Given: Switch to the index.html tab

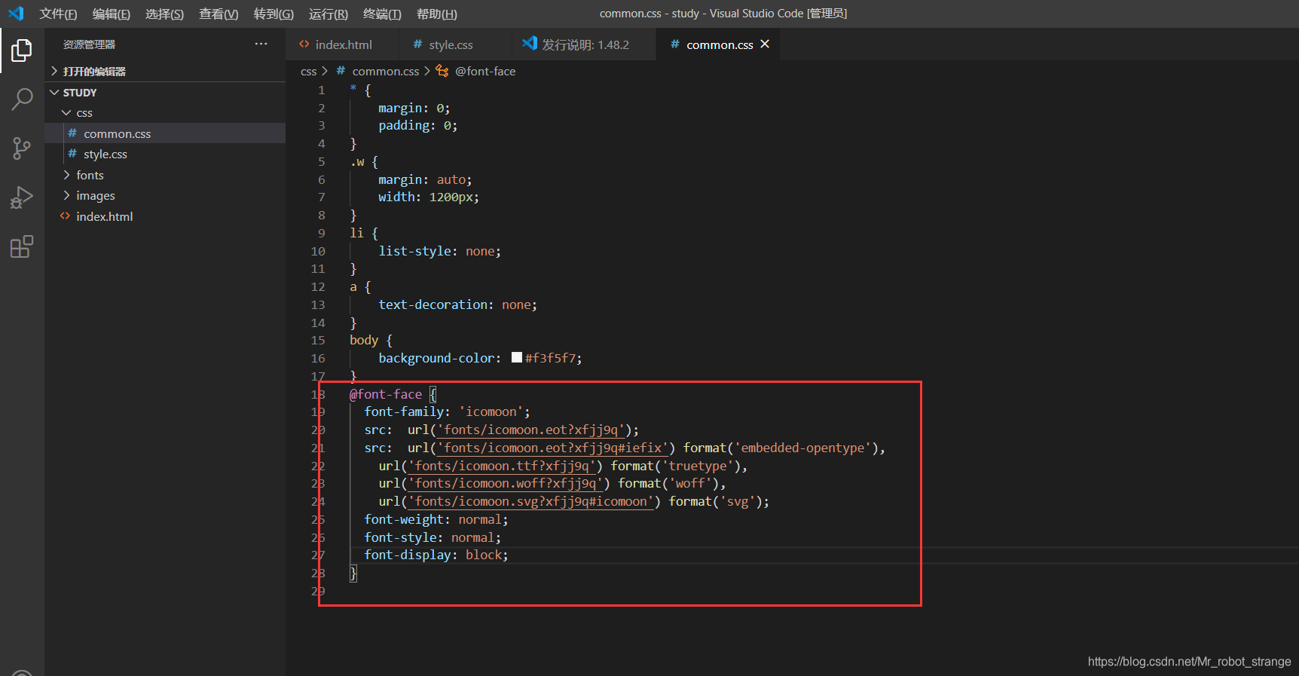Looking at the screenshot, I should tap(343, 44).
